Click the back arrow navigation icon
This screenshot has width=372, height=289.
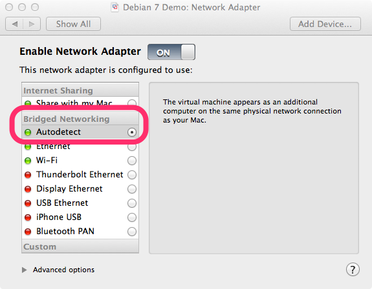click(14, 24)
